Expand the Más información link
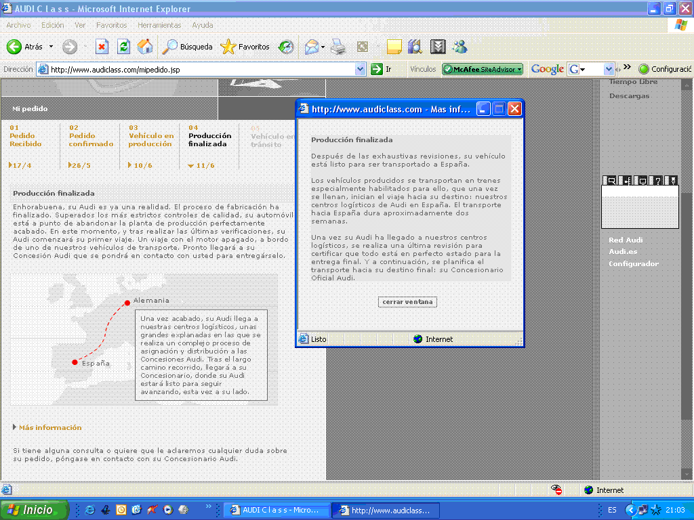Viewport: 694px width, 520px height. [50, 428]
